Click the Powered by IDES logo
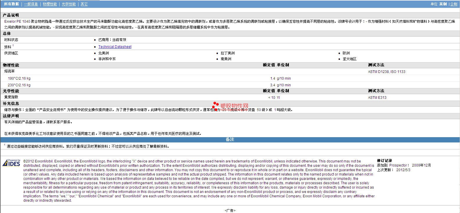Viewport: 460px width, 213px height. pyautogui.click(x=12, y=163)
